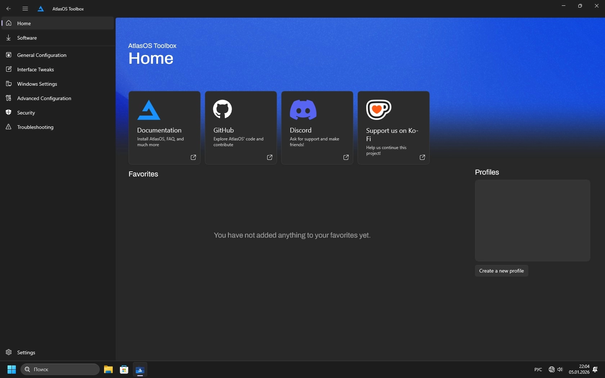This screenshot has width=605, height=378.
Task: Click the AtlasOS logo on Documentation card
Action: click(149, 110)
